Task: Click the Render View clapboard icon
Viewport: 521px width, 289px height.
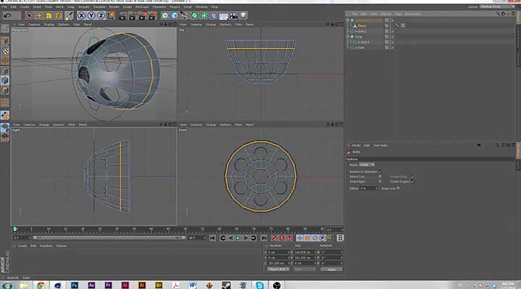Action: (122, 15)
